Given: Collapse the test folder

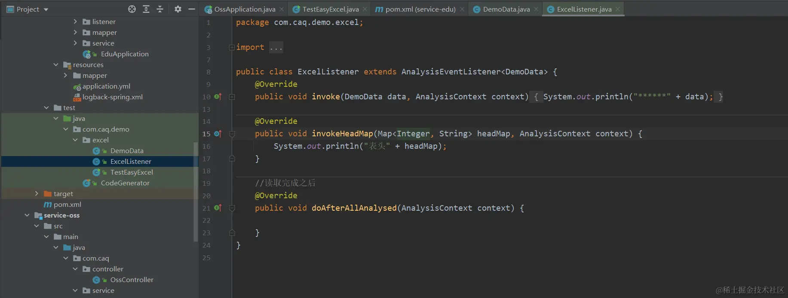Looking at the screenshot, I should coord(46,108).
